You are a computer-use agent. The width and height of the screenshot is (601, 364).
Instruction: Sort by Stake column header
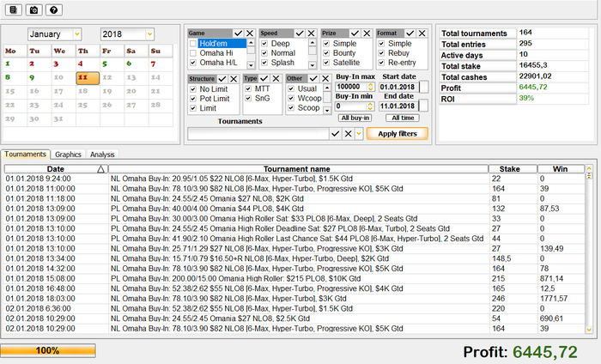click(513, 169)
